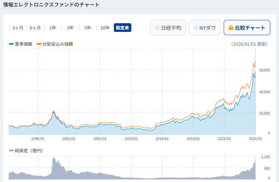Switch chart to 1年 range
Viewport: 279px width, 182px height.
coord(53,28)
